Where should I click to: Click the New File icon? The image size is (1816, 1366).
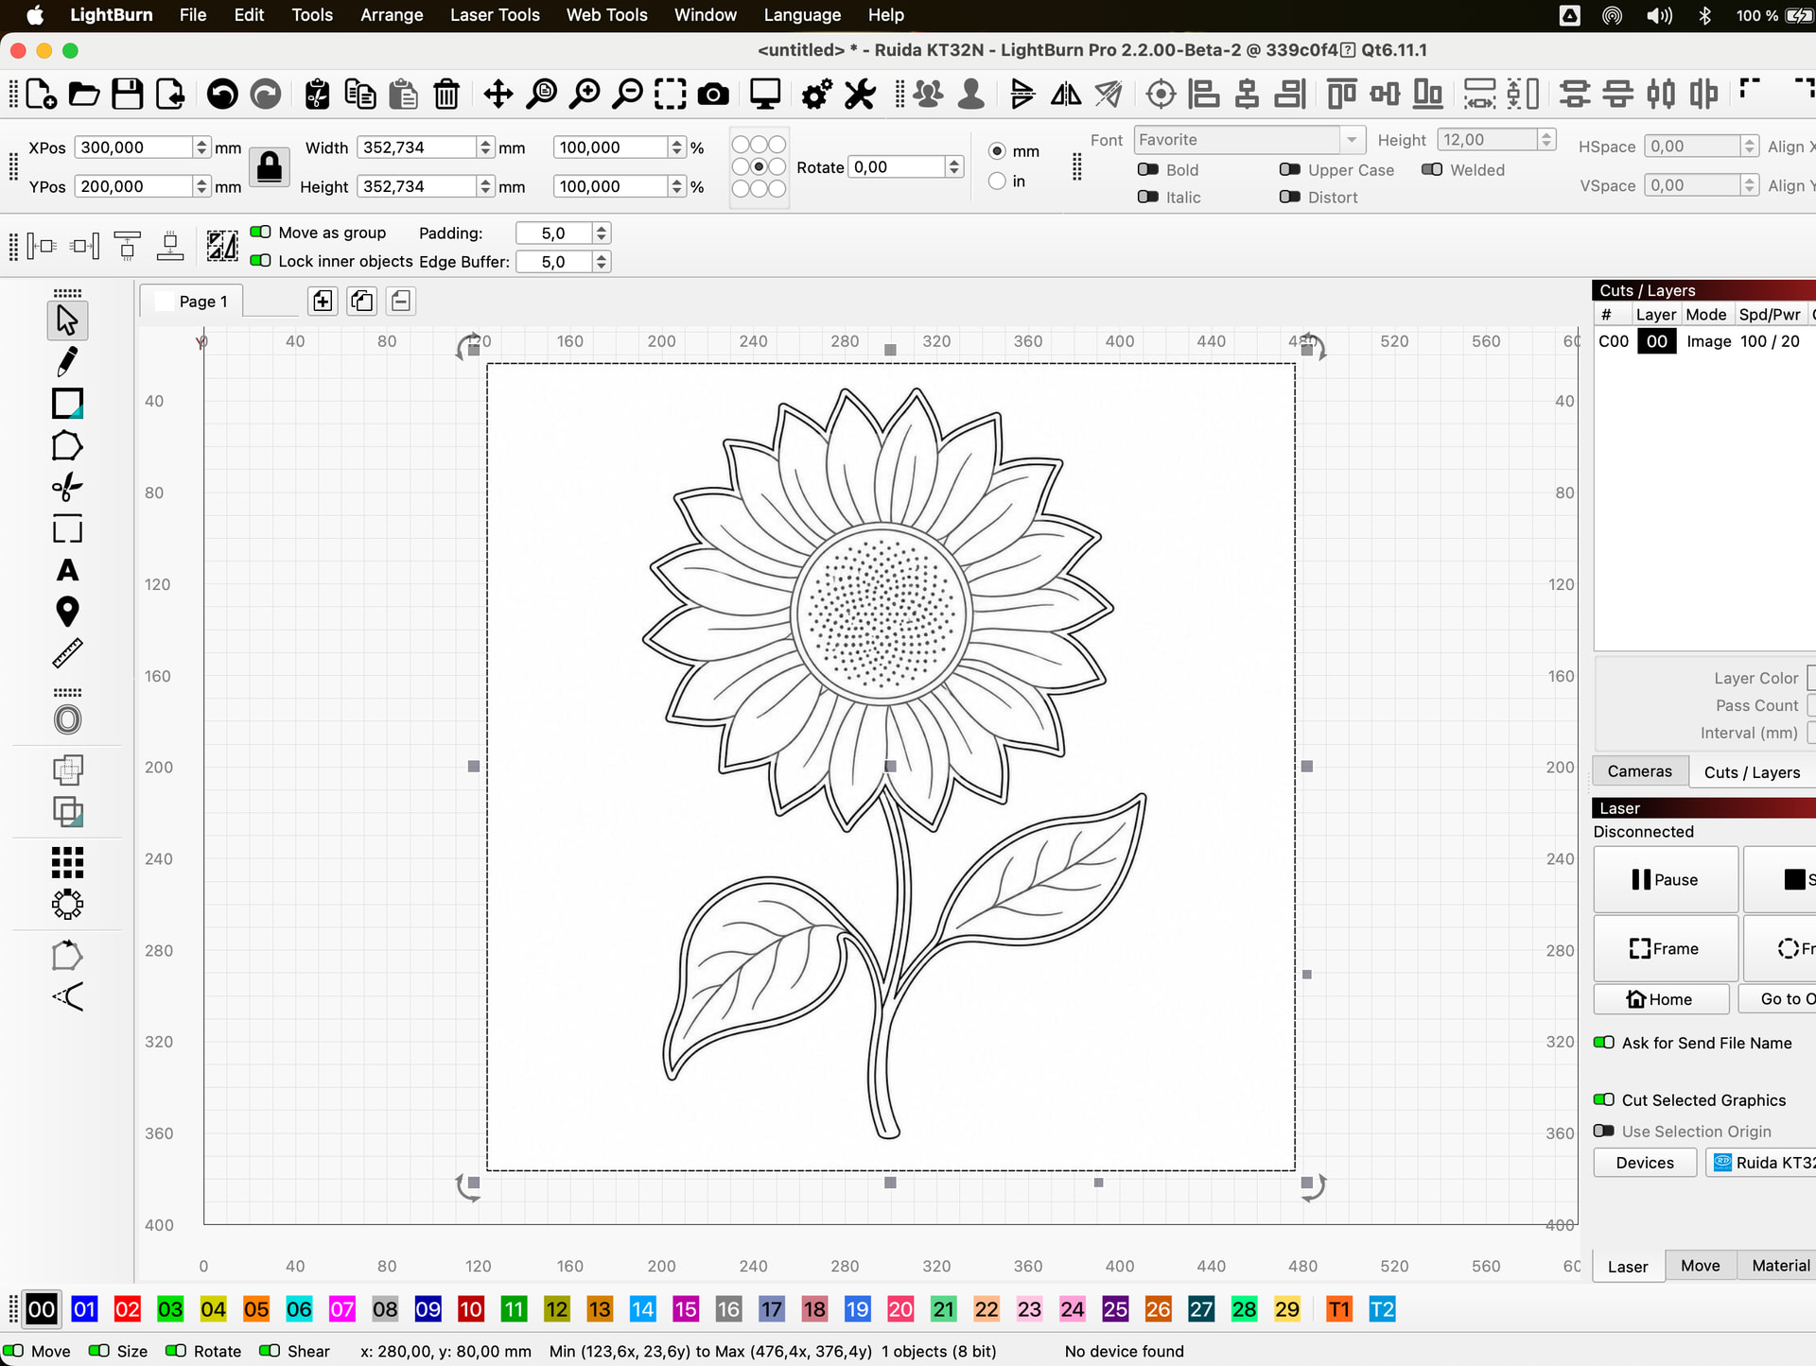pos(41,94)
